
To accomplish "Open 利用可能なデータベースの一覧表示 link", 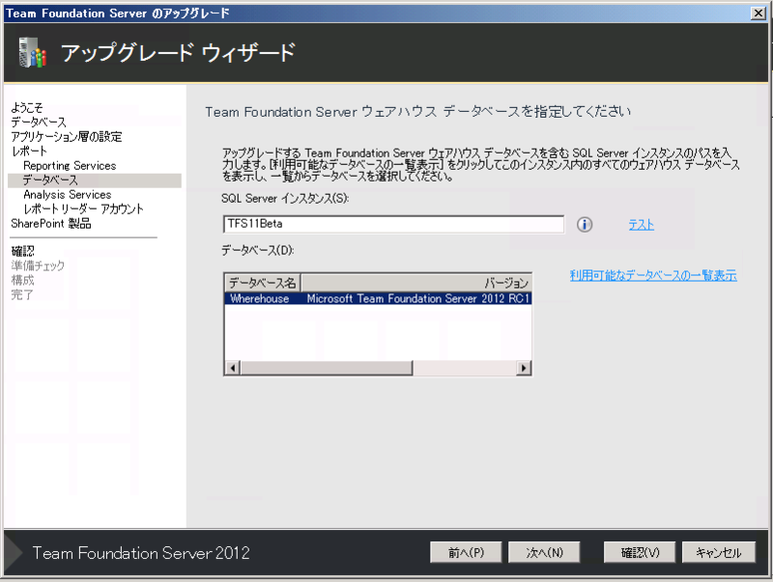I will (653, 275).
